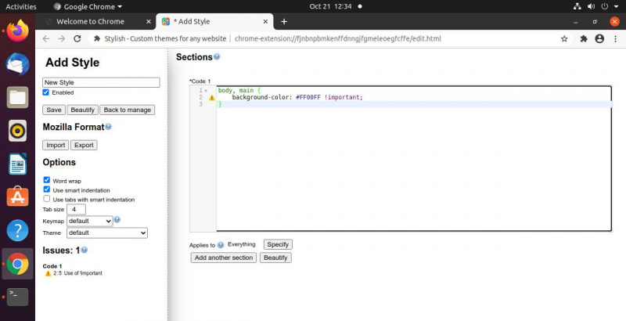Click the address bar URL
626x321 pixels.
pyautogui.click(x=338, y=38)
